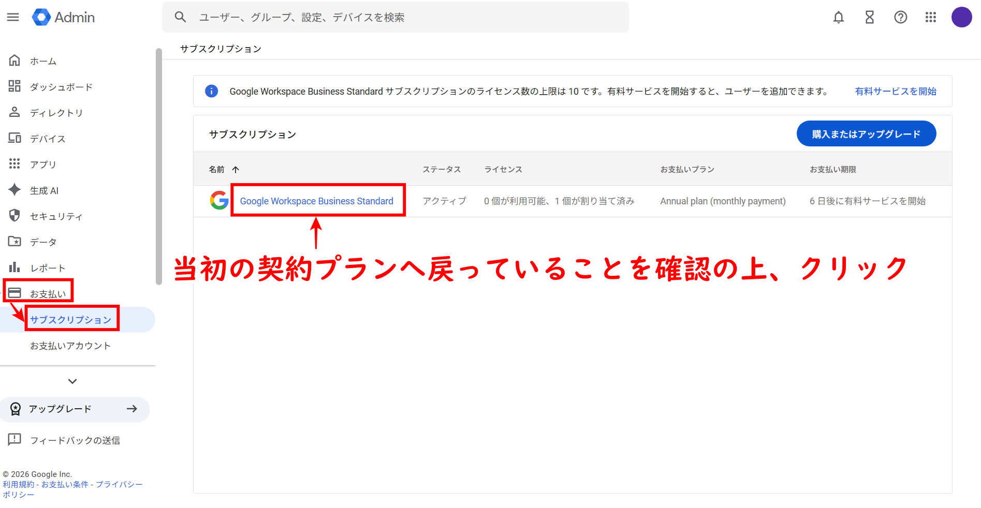Open Google Workspace Business Standard subscription link
The height and width of the screenshot is (508, 981).
coord(316,201)
